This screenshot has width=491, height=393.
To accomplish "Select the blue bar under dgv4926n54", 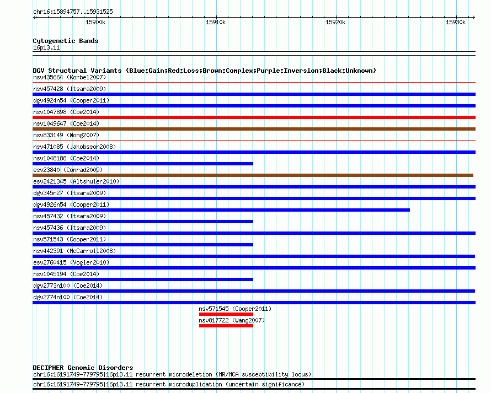I will tap(221, 210).
